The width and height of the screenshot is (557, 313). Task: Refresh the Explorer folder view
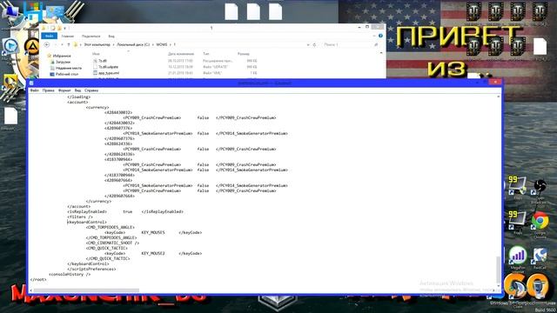point(314,44)
